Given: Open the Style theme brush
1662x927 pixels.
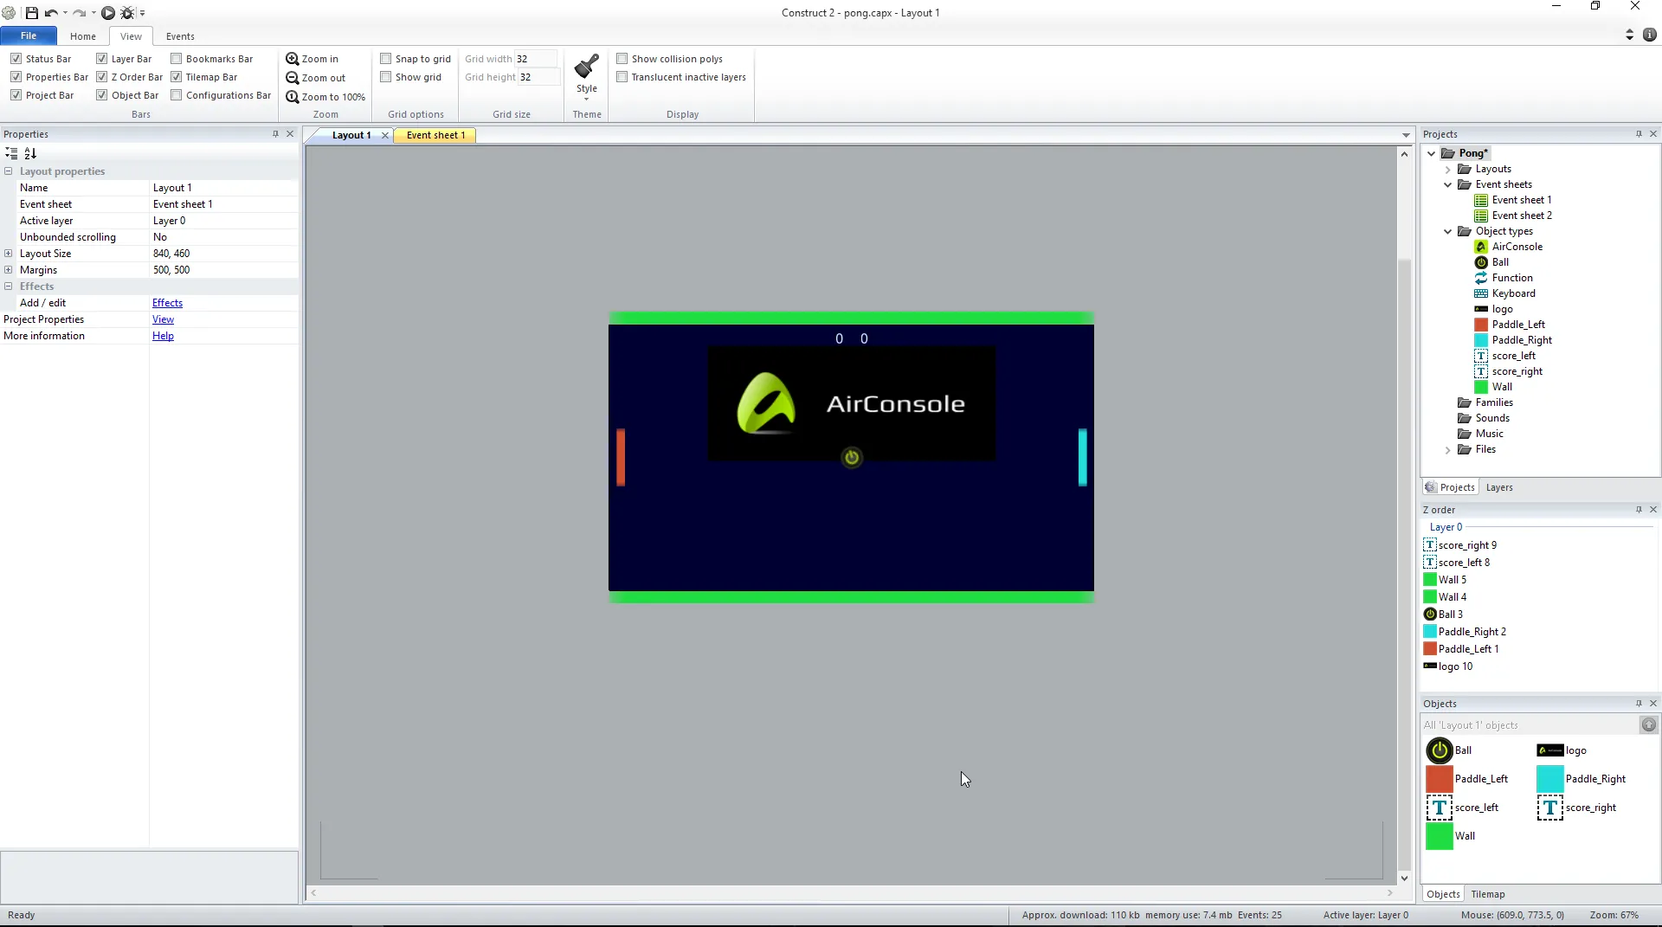Looking at the screenshot, I should pyautogui.click(x=587, y=67).
